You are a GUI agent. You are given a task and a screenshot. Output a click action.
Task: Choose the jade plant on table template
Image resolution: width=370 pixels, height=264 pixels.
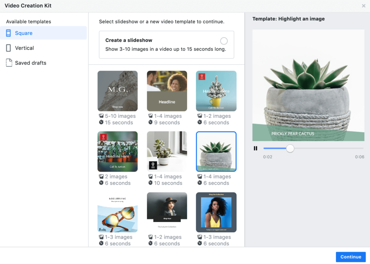[167, 151]
